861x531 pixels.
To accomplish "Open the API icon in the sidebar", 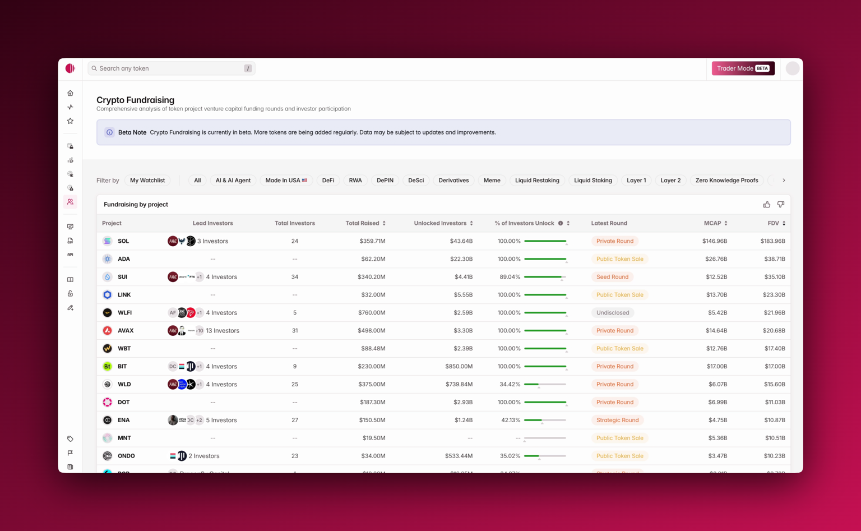I will pyautogui.click(x=70, y=255).
